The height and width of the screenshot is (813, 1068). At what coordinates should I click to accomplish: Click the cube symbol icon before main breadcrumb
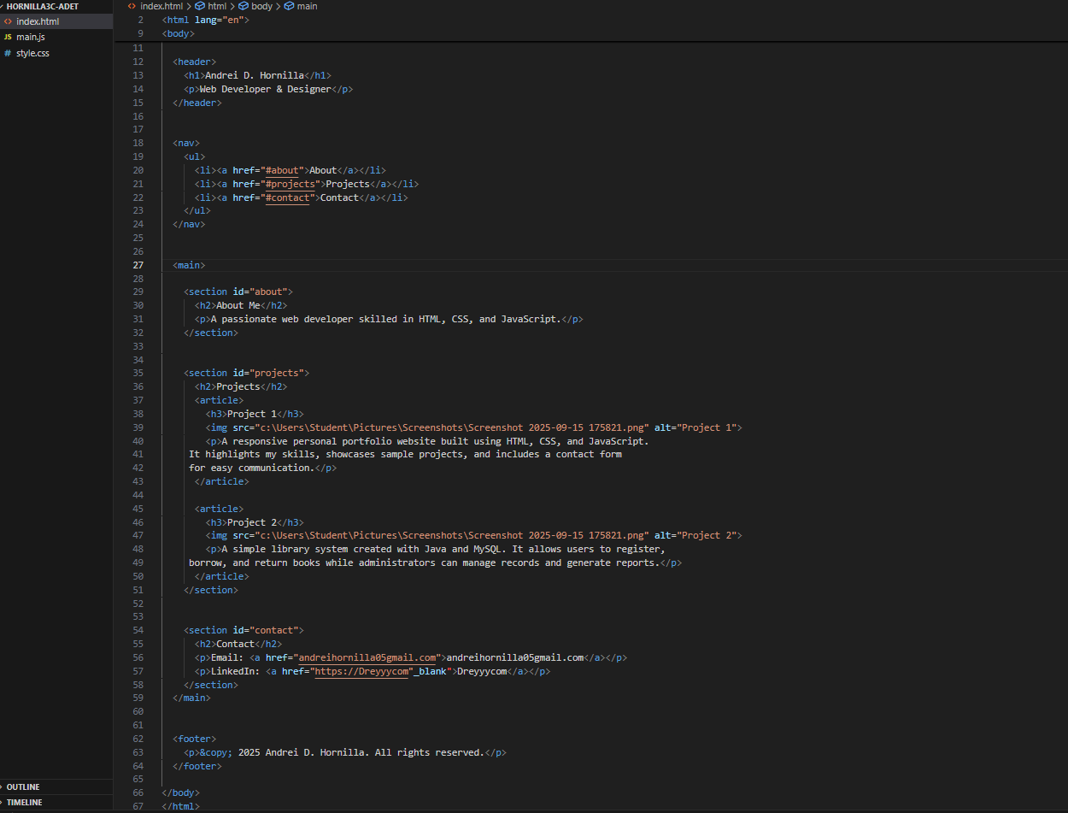(289, 6)
